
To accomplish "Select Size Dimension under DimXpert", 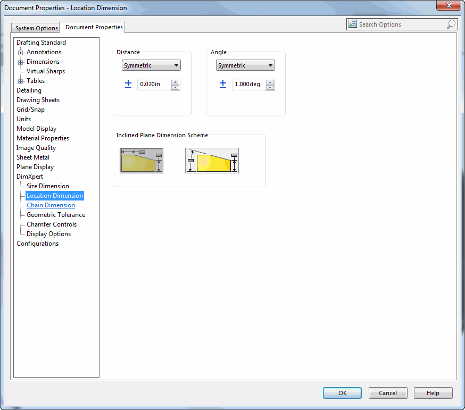I will point(48,186).
